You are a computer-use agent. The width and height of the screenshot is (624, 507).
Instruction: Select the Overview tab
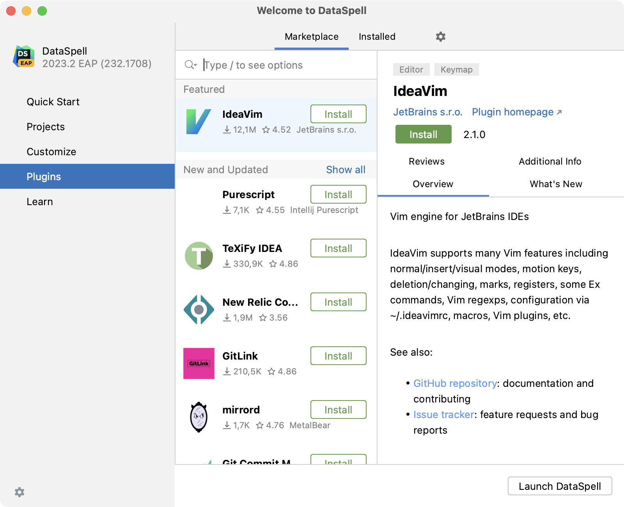(x=433, y=184)
